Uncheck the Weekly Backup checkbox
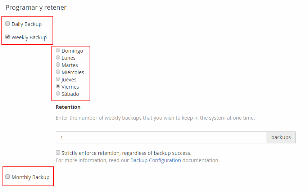 (8, 37)
